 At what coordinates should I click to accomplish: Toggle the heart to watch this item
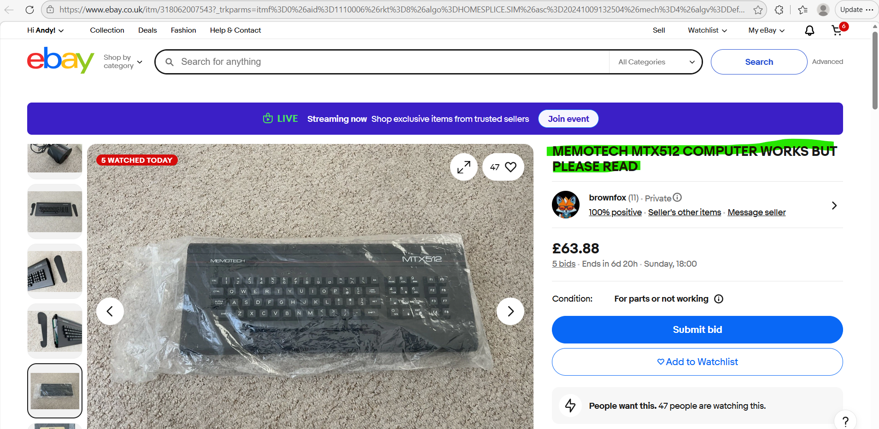[x=510, y=167]
